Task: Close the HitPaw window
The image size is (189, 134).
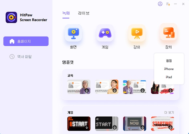Action: (x=183, y=4)
